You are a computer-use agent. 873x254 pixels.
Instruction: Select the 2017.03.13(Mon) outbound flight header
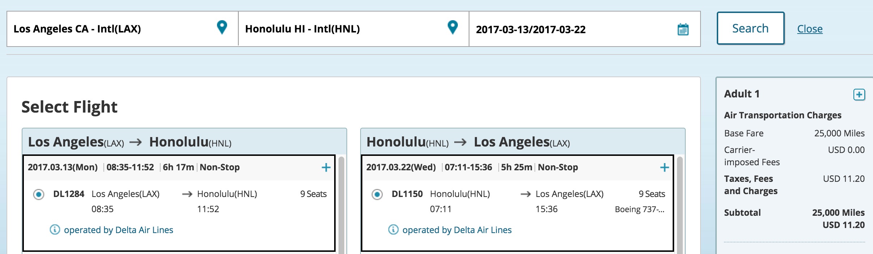pos(63,167)
